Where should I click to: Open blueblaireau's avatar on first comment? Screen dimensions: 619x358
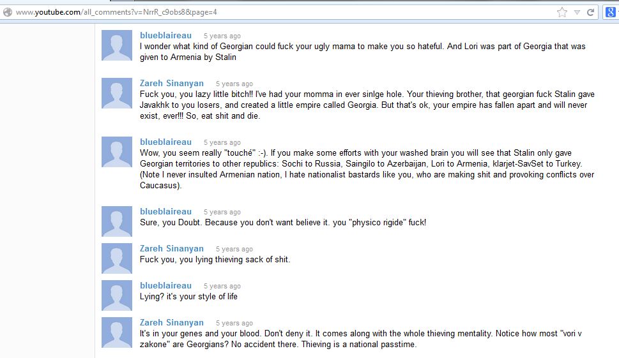[x=117, y=45]
